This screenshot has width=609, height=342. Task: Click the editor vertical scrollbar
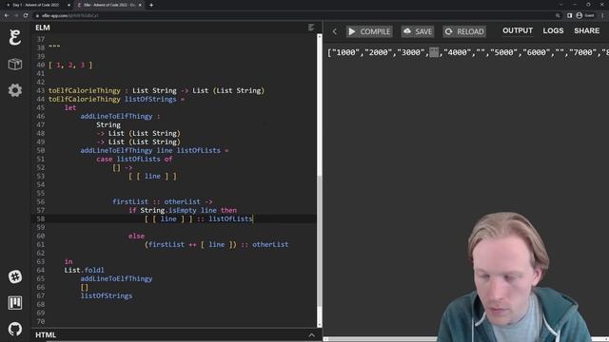(x=320, y=180)
